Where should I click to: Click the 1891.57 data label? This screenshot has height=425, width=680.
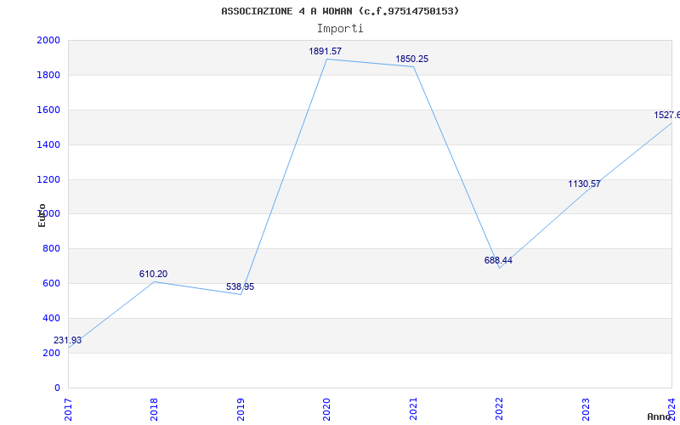(x=326, y=51)
